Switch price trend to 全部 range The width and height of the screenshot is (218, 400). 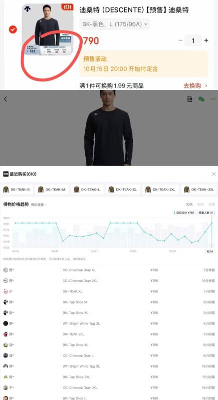[x=212, y=204]
